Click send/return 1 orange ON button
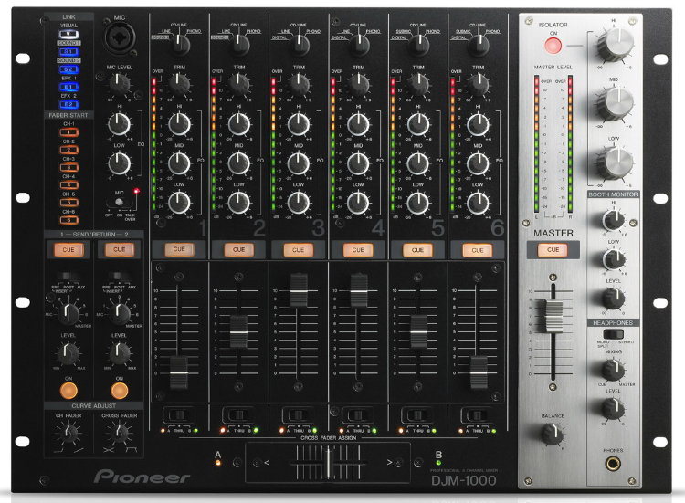Screen dimensions: 685x503 68,391
